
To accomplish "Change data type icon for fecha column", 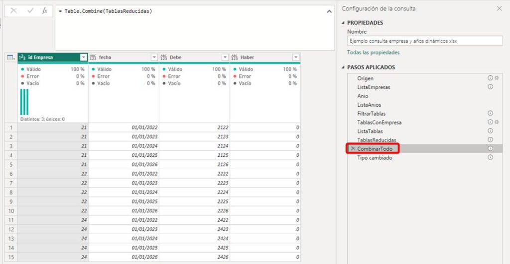I will tap(93, 58).
